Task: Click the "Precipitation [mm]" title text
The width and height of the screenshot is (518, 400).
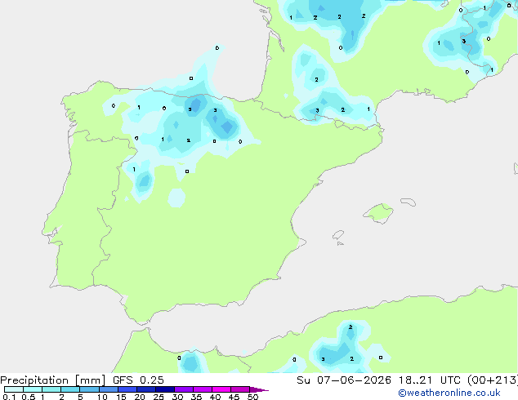Action: pos(53,380)
